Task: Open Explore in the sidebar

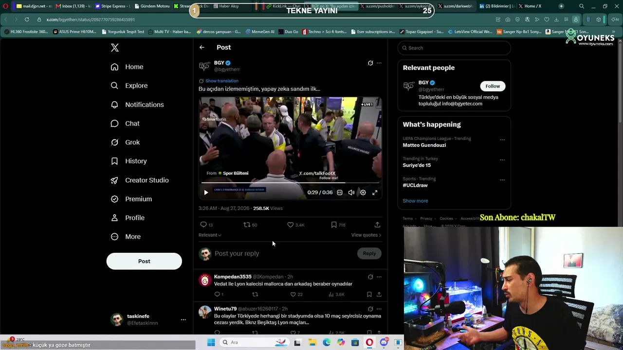Action: [x=129, y=86]
